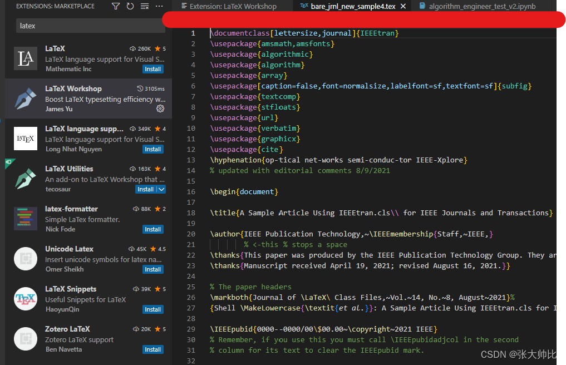Open the extensions filter funnel icon
The height and width of the screenshot is (365, 566).
coord(116,6)
